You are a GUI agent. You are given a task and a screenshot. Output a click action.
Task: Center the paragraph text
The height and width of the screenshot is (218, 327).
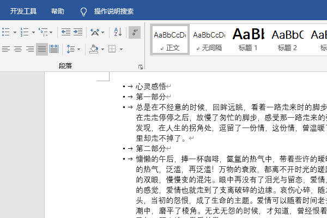coord(18,49)
